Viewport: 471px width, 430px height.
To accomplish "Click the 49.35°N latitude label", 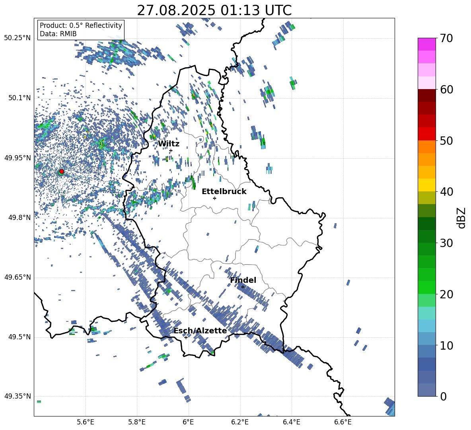I will coord(18,396).
